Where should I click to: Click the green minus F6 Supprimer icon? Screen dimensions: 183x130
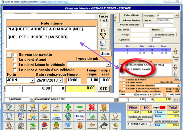coord(80,108)
